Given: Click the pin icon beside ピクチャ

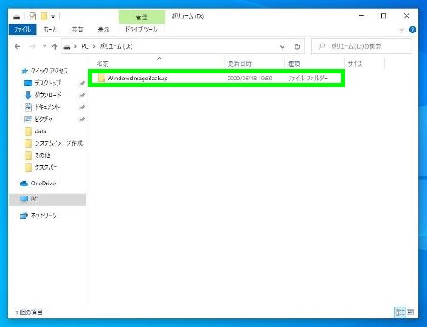Looking at the screenshot, I should point(82,120).
